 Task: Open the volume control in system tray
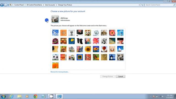[163, 97]
